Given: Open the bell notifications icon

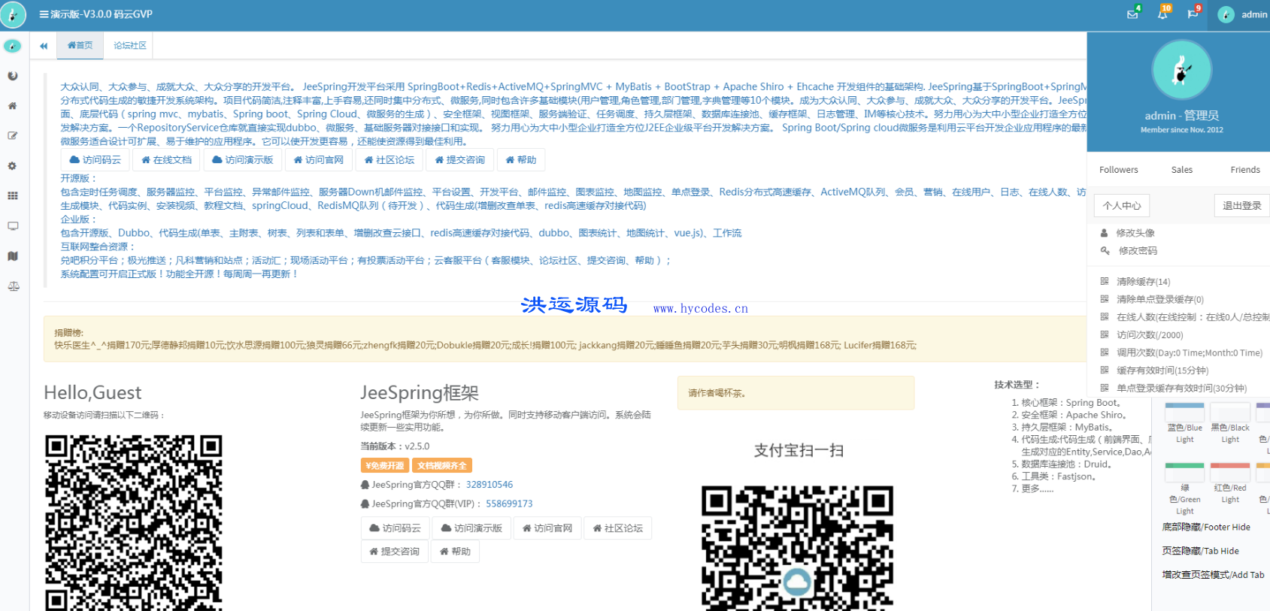Looking at the screenshot, I should tap(1162, 14).
